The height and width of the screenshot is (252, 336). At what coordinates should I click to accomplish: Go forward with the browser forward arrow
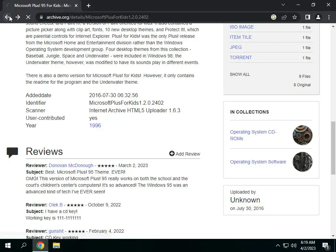(x=18, y=17)
